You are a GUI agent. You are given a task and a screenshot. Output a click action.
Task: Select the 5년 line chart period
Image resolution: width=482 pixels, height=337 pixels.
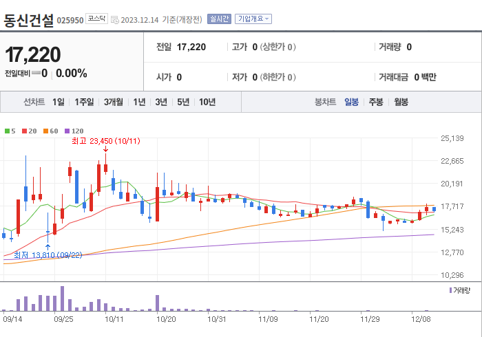[x=183, y=102]
